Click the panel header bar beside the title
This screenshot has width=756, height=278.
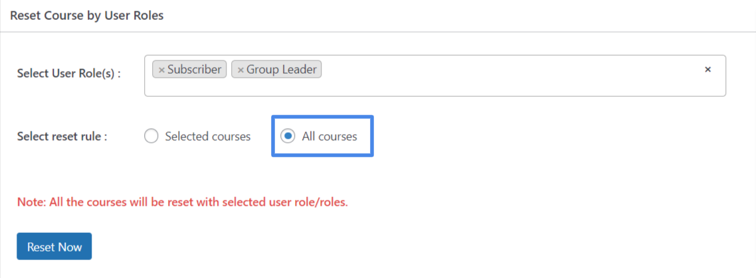pyautogui.click(x=458, y=15)
